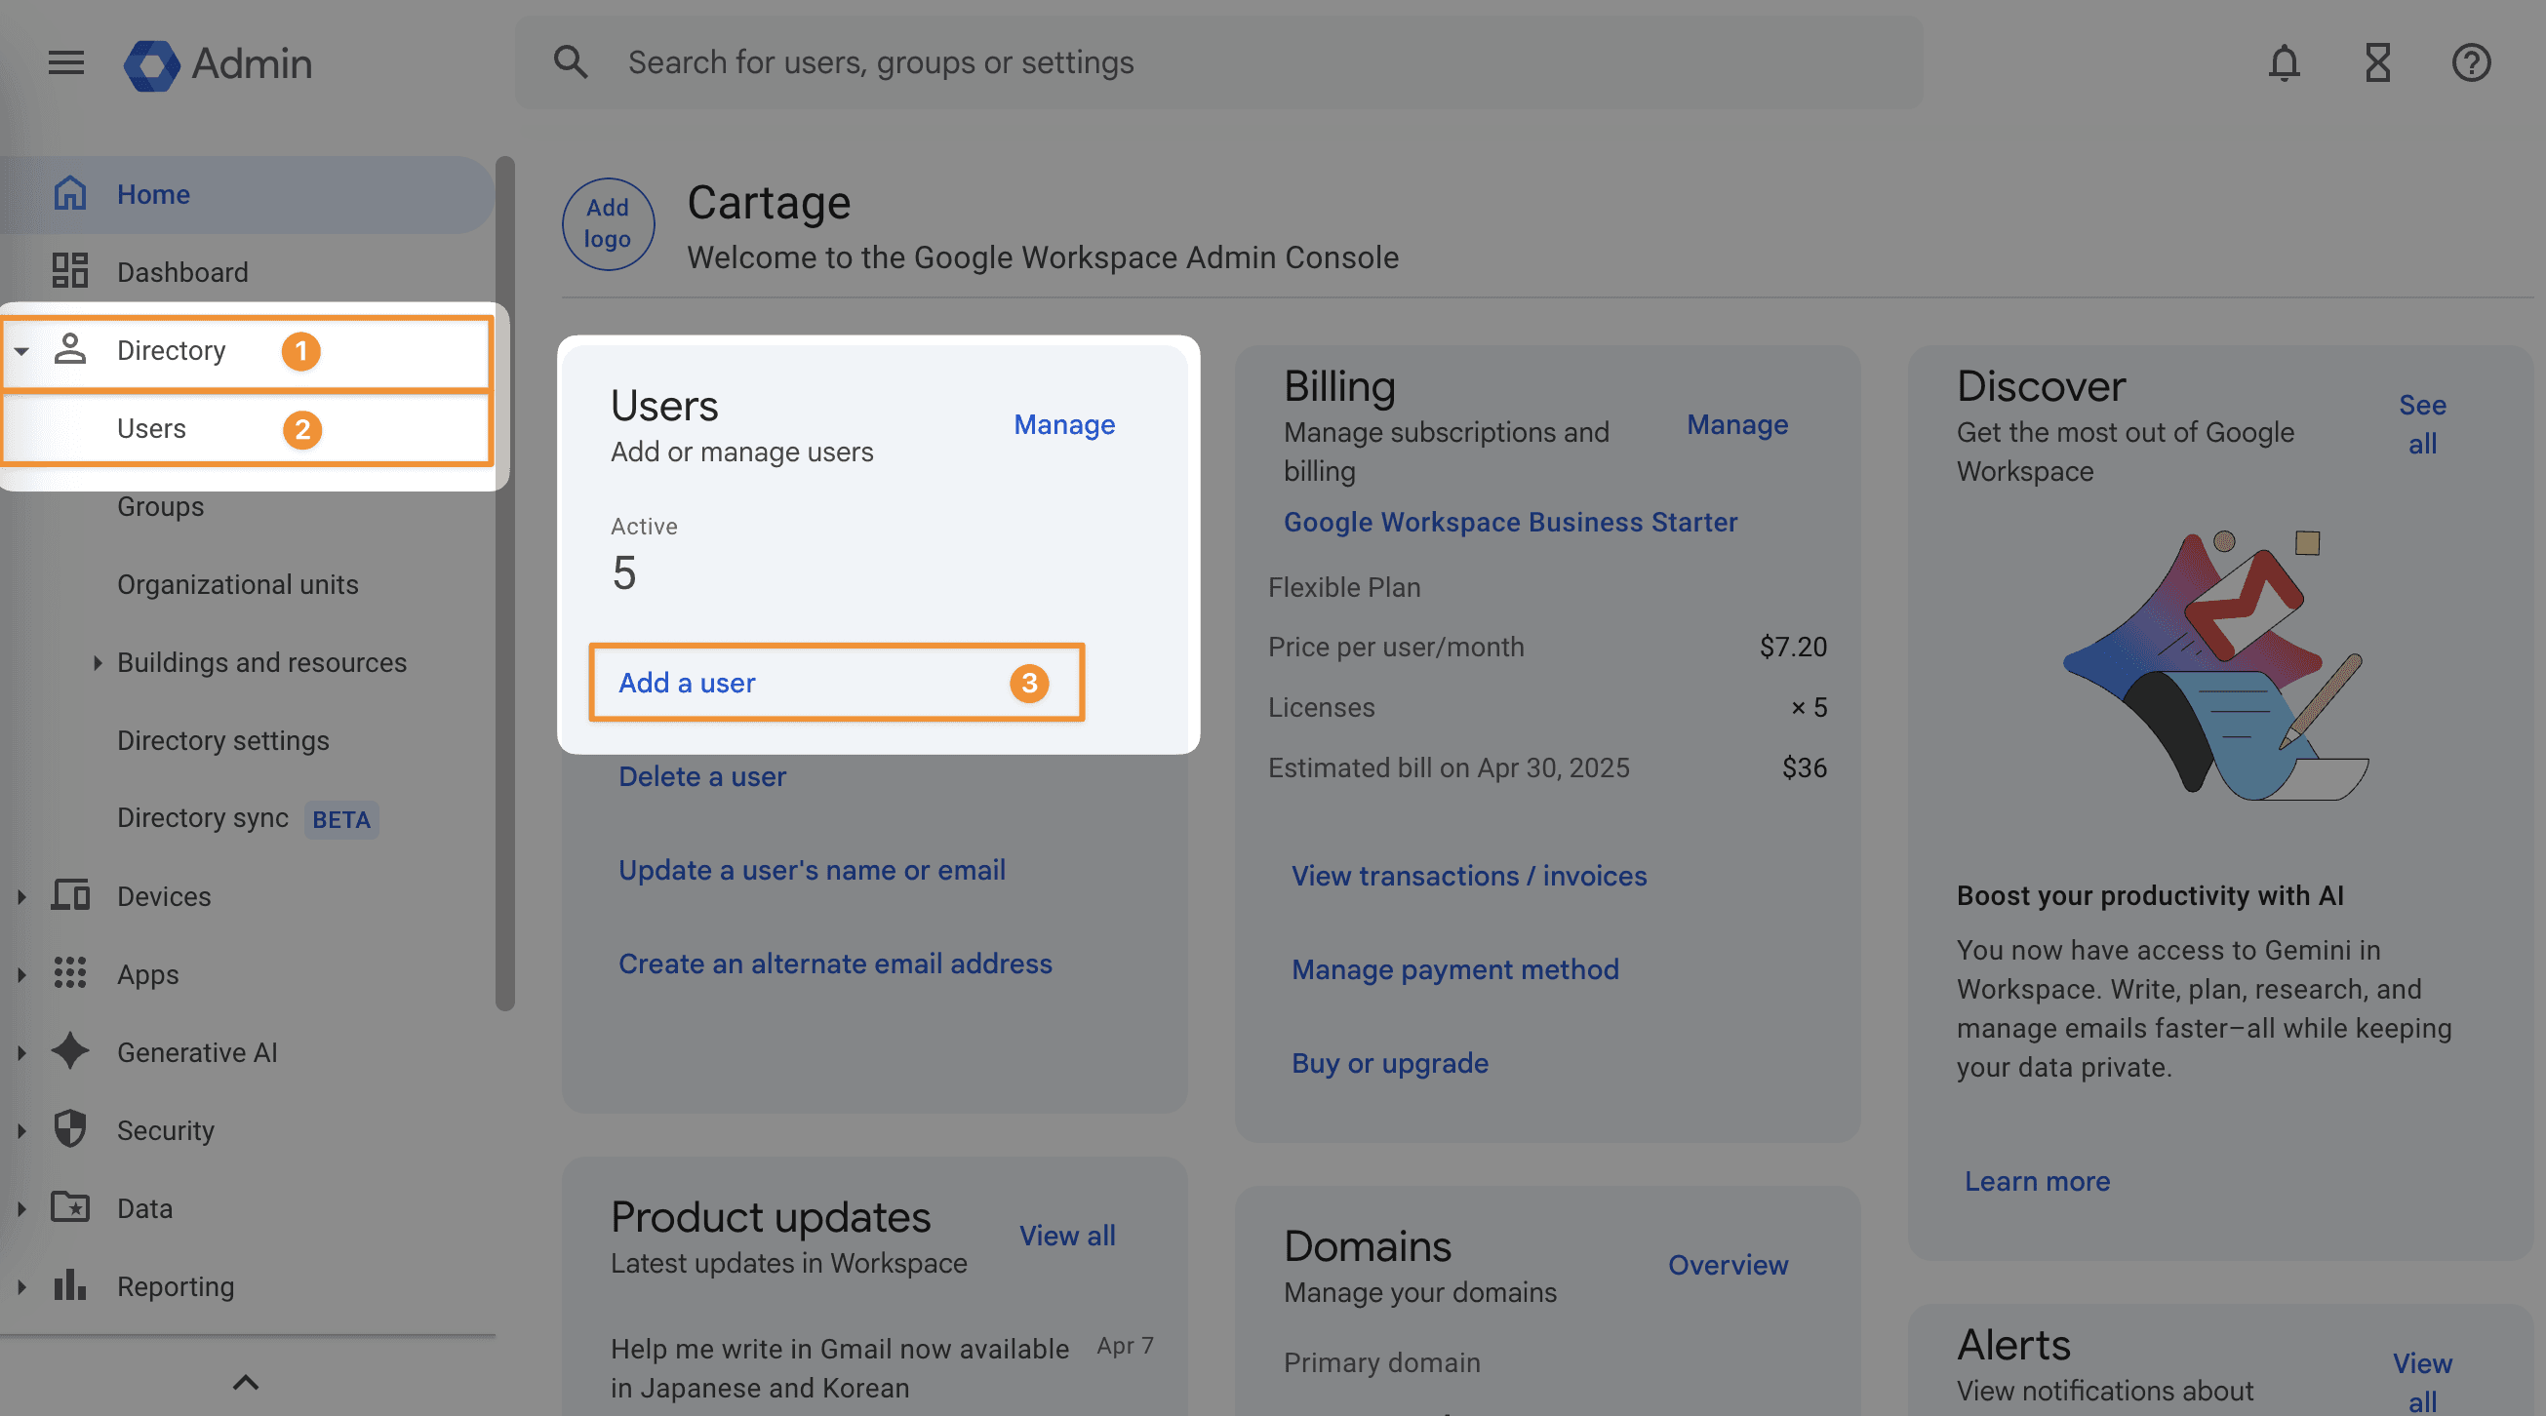
Task: Click the Devices icon in sidebar
Action: [70, 895]
